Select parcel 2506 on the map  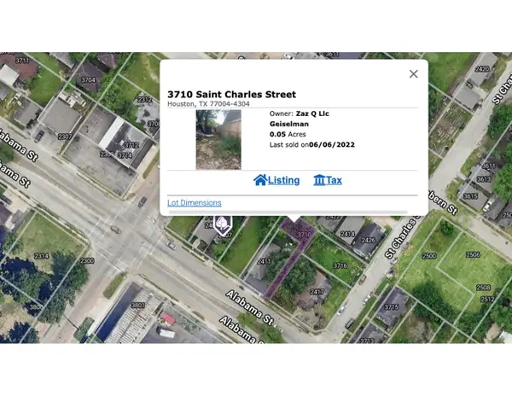[470, 256]
